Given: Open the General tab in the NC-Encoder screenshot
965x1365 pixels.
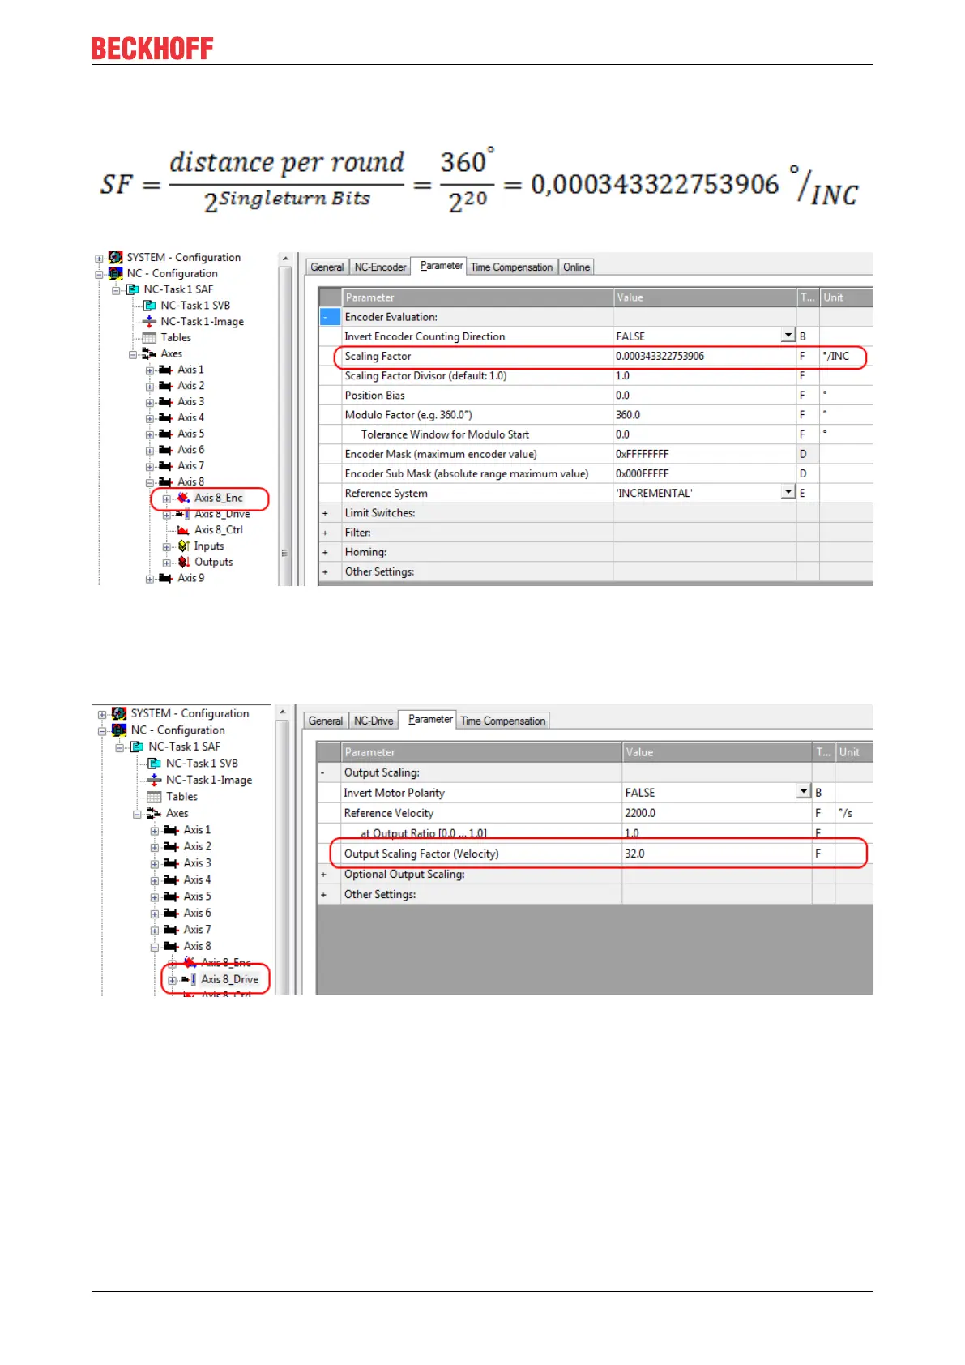Looking at the screenshot, I should (x=327, y=267).
